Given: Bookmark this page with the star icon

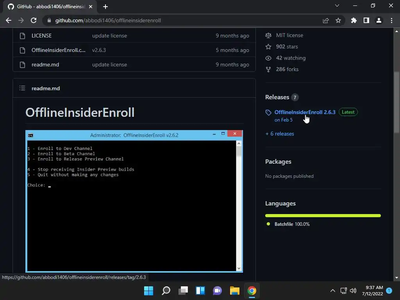Looking at the screenshot, I should (x=338, y=20).
